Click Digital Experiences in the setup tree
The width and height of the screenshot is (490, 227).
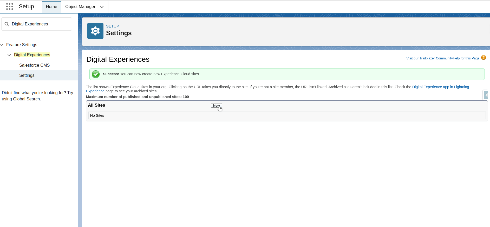coord(32,55)
